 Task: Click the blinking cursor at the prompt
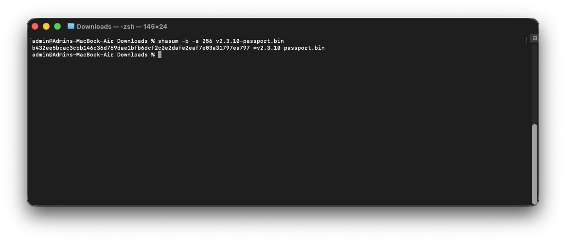(x=159, y=55)
